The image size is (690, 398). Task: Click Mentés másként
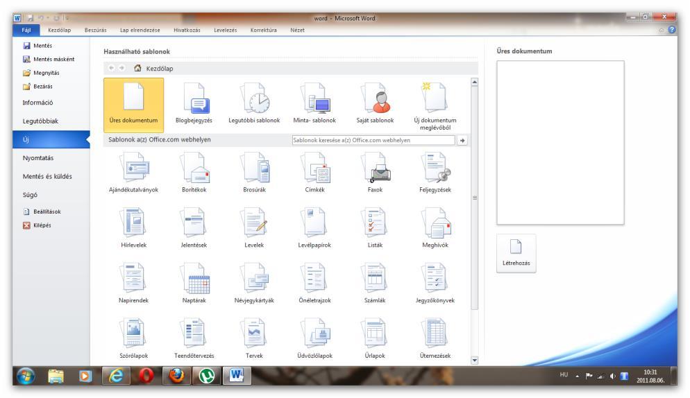[x=49, y=59]
